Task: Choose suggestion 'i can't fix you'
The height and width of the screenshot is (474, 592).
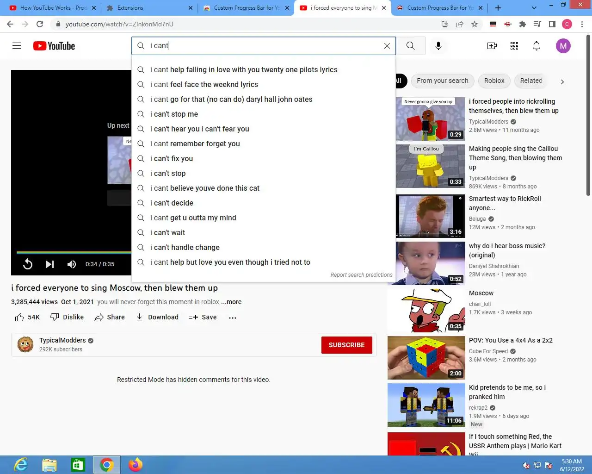Action: click(264, 158)
